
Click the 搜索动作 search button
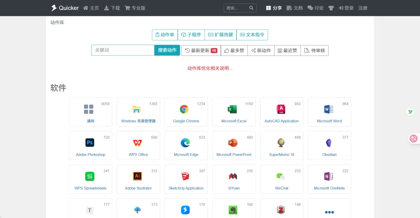(167, 50)
